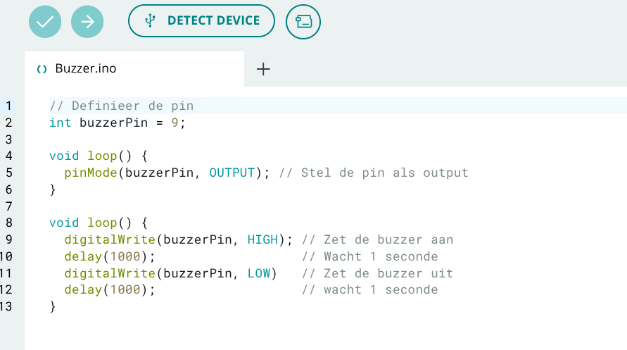
Task: Click line number 8 in the gutter
Action: (x=8, y=223)
